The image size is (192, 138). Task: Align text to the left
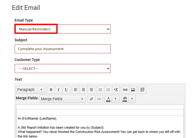pyautogui.click(x=76, y=90)
